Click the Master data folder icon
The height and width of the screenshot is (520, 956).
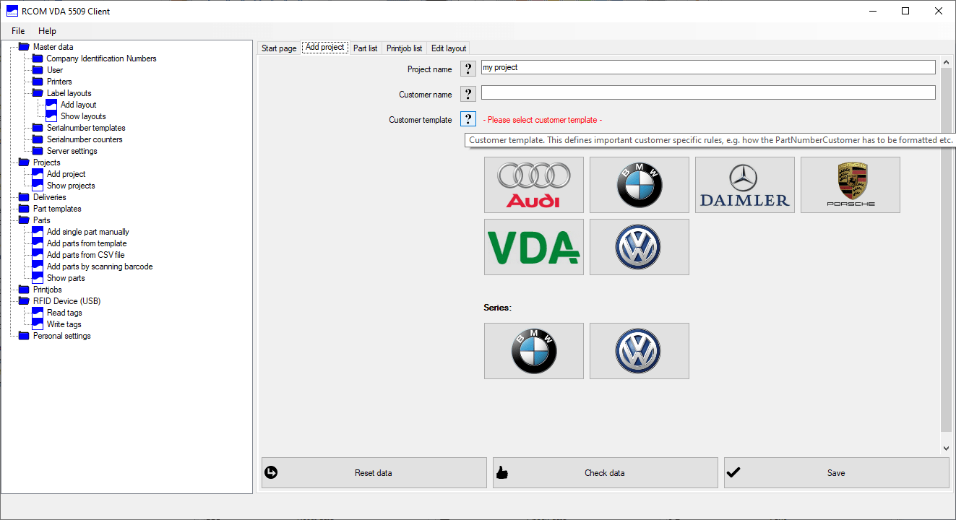(x=24, y=47)
